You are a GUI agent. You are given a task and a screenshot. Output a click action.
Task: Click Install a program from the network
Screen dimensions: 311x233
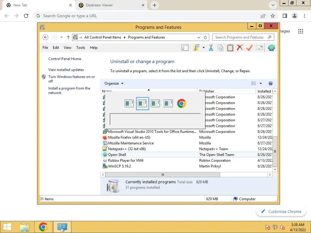69,90
